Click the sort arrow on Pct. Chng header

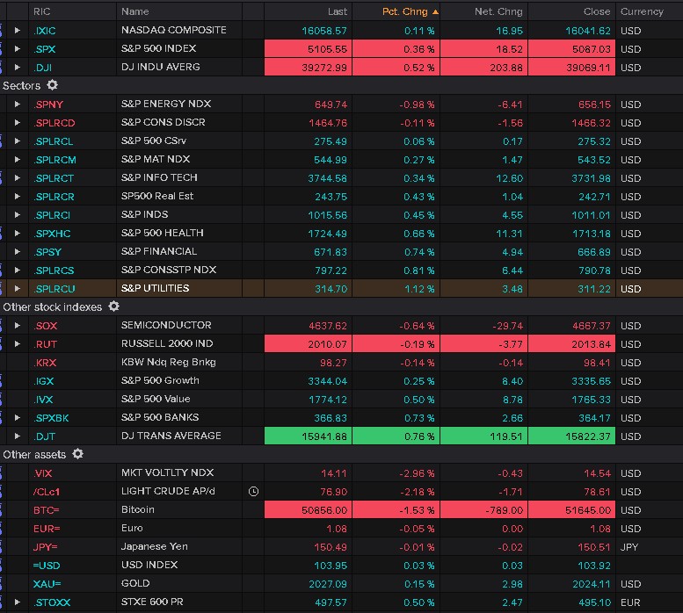click(x=435, y=11)
